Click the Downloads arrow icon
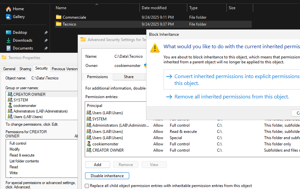This screenshot has height=189, width=300. point(8,40)
